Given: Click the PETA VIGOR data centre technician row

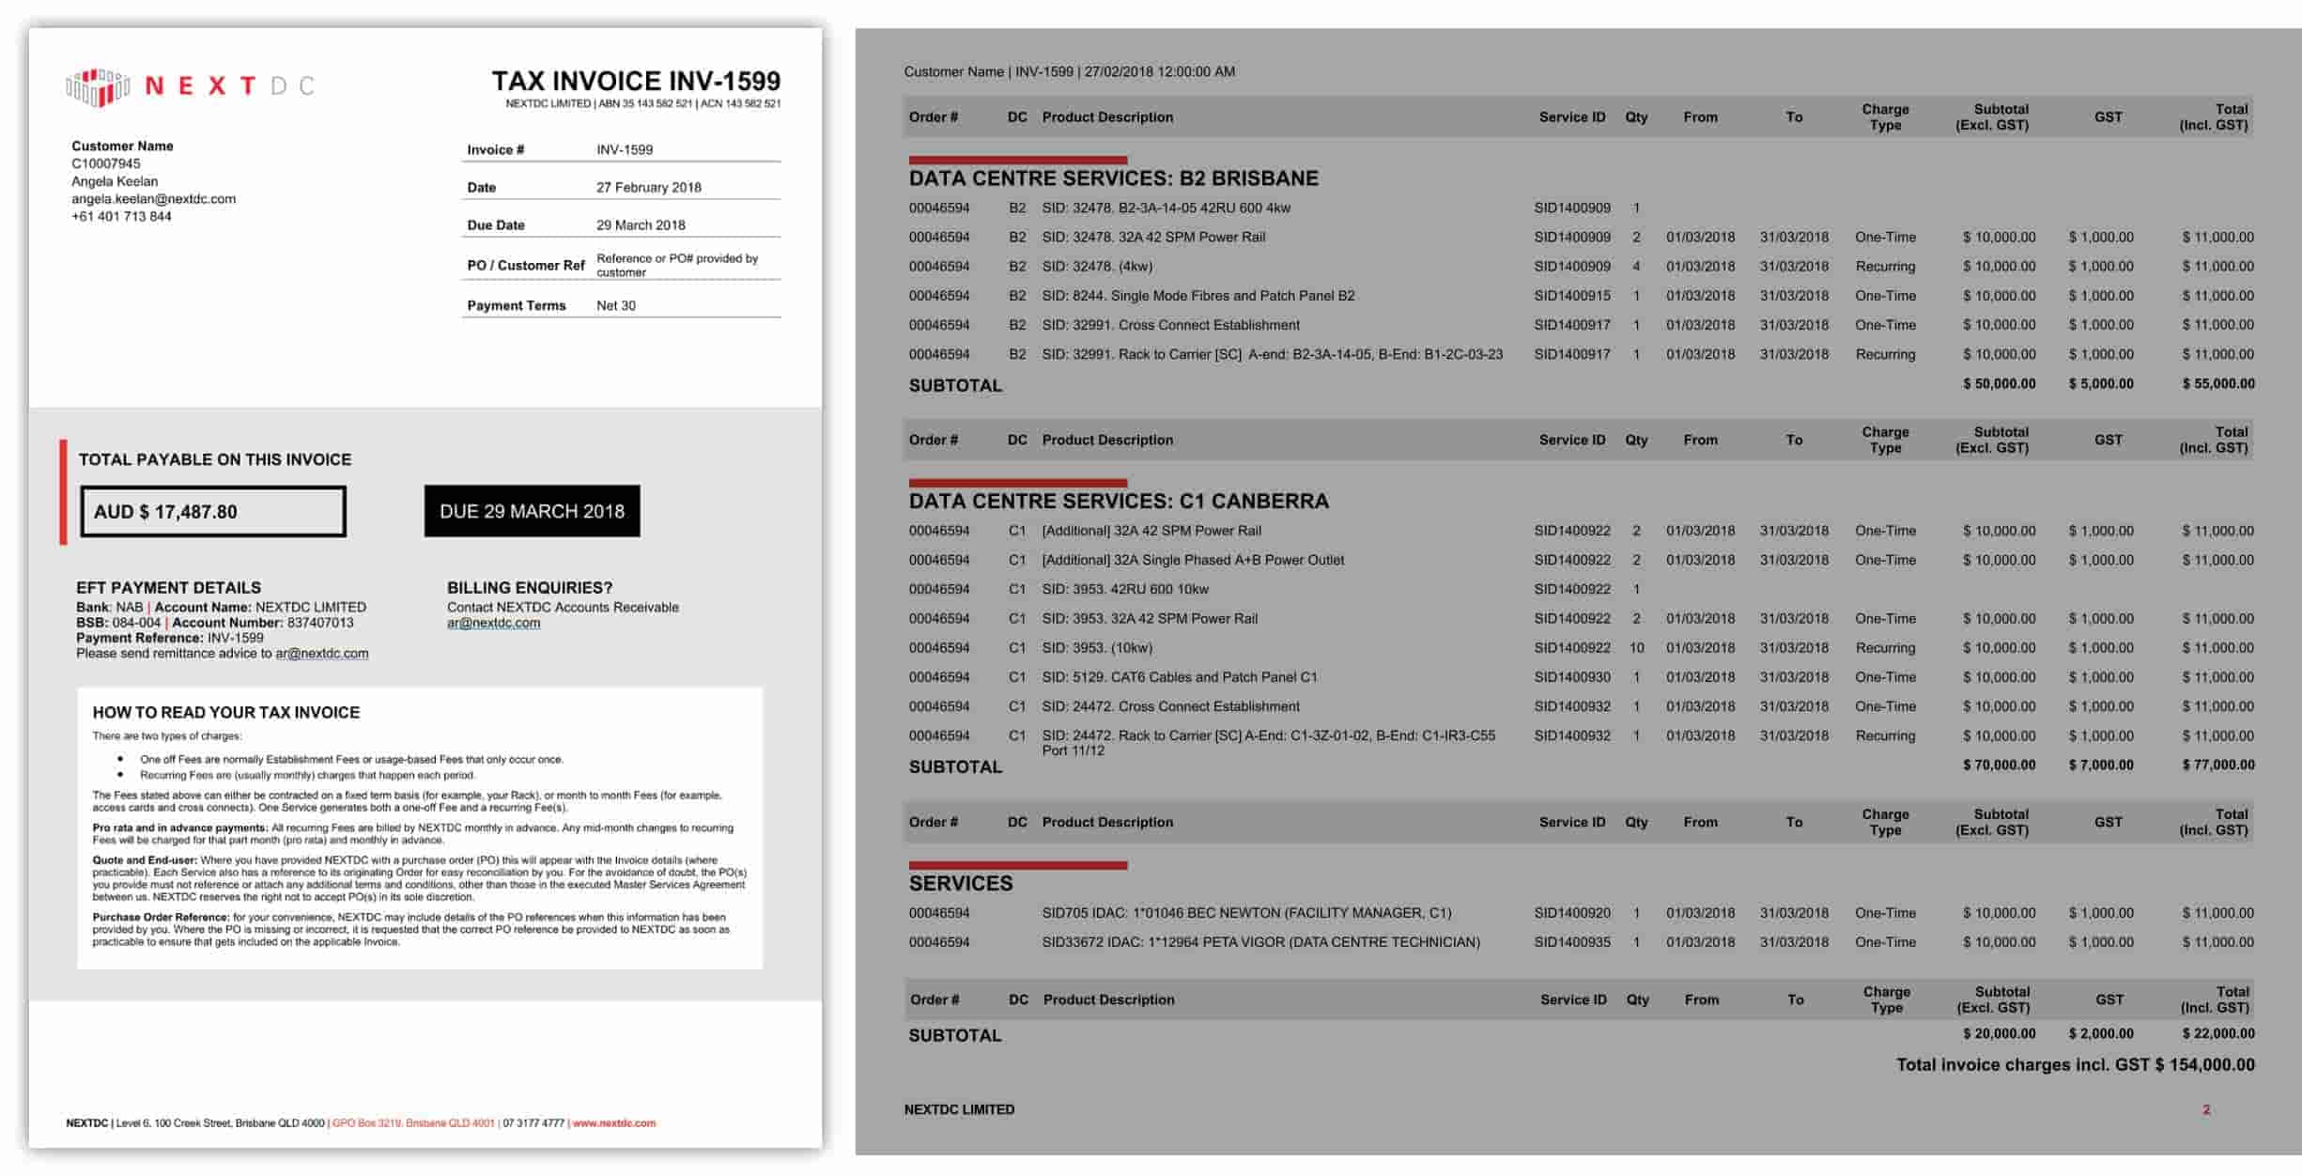Looking at the screenshot, I should (1581, 942).
